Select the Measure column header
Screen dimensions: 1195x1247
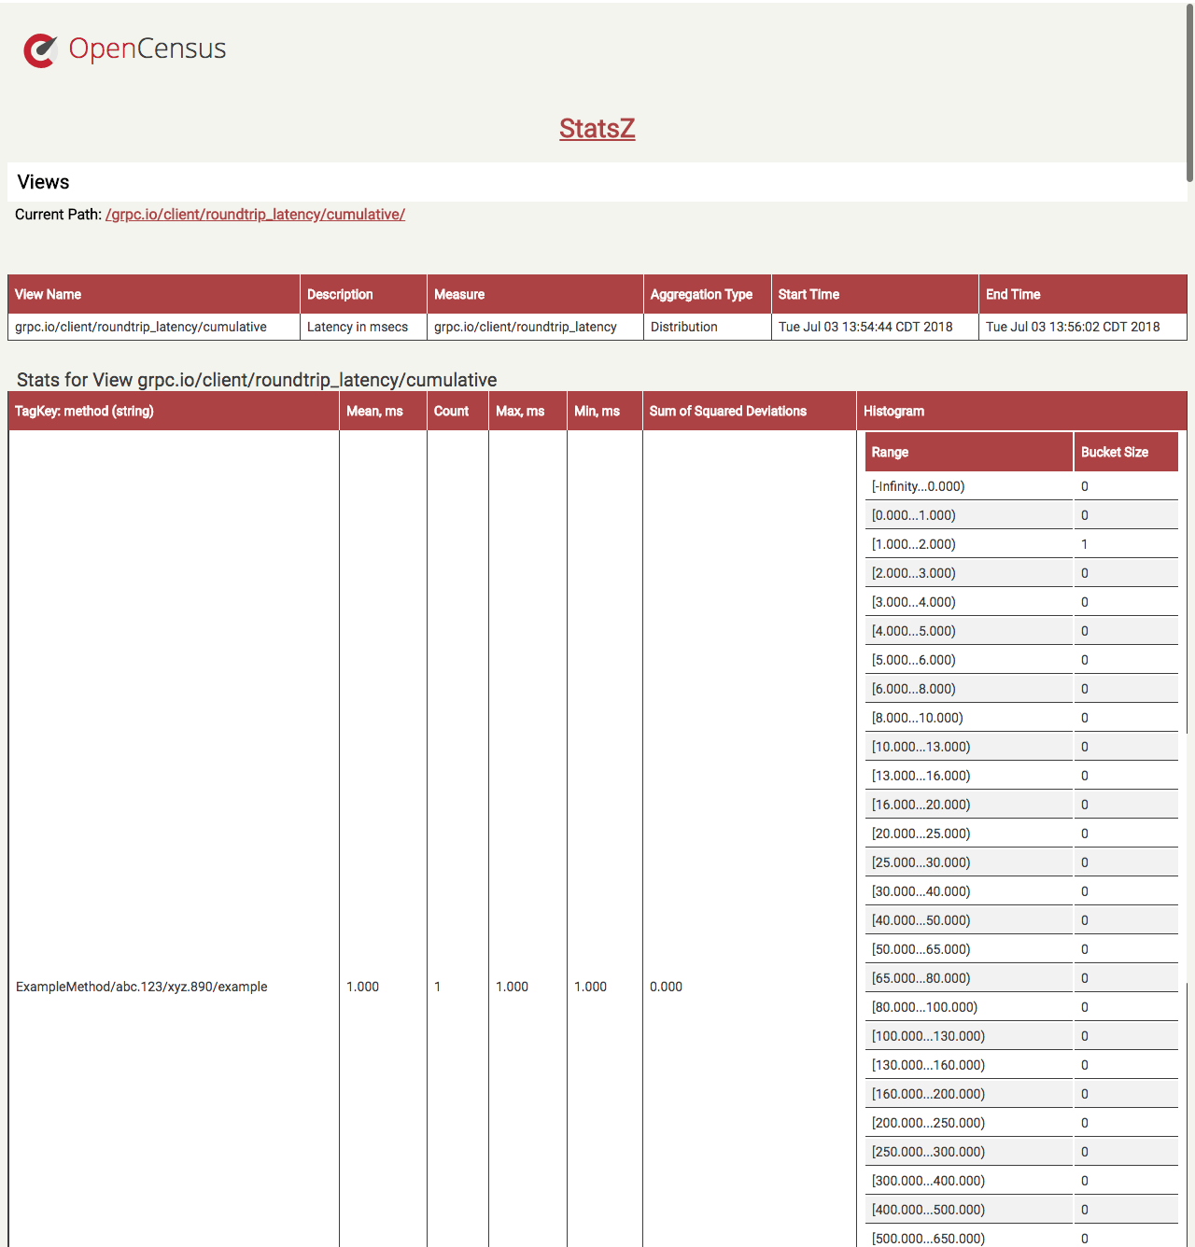tap(458, 294)
